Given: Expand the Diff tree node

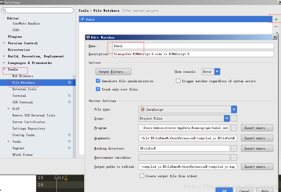Looking at the screenshot, I should coord(9,109).
